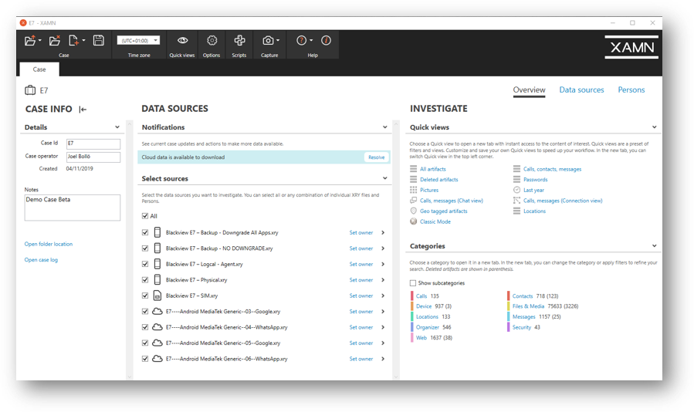
Task: Expand the Blackview E7 – Physical.xry row arrow
Action: 383,280
